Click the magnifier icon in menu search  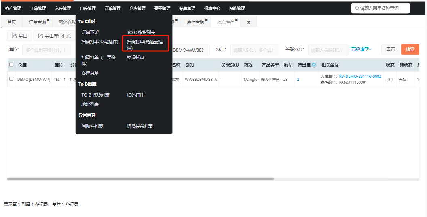[x=357, y=8]
